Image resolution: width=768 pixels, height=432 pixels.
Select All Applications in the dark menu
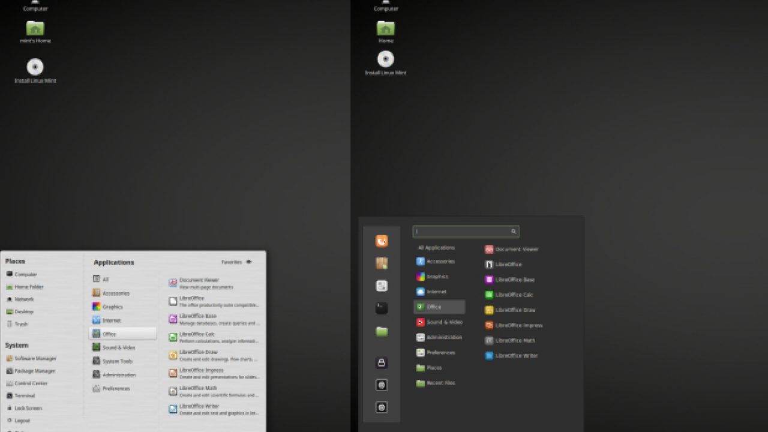coord(436,248)
